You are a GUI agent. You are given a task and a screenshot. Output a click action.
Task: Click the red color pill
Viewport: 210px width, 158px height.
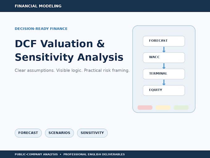(145, 108)
